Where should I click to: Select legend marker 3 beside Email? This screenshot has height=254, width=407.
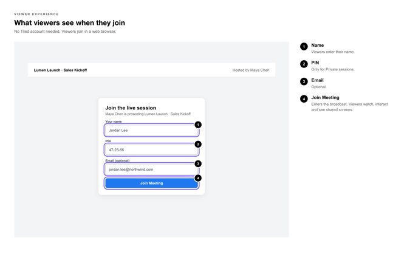[x=304, y=81]
